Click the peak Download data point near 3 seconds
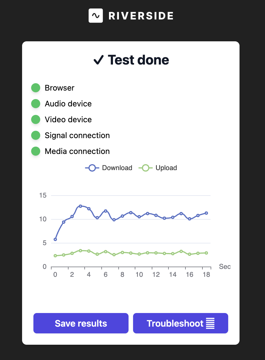The image size is (265, 360). tap(80, 206)
